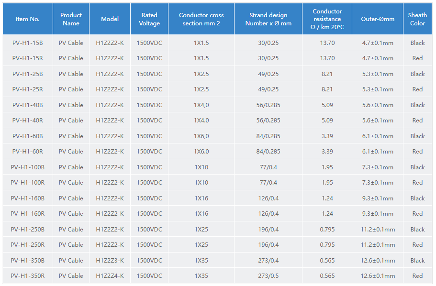Click the Conductor resistance header

[327, 19]
